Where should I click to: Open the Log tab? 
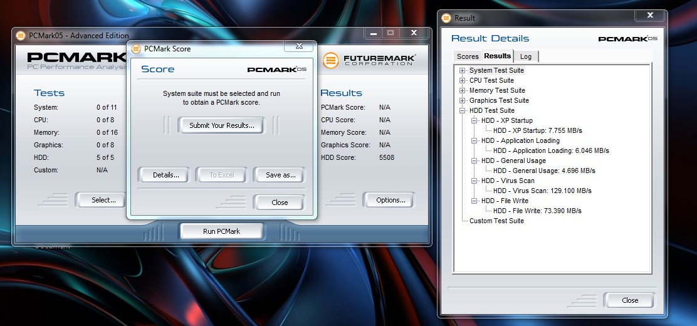tap(526, 56)
